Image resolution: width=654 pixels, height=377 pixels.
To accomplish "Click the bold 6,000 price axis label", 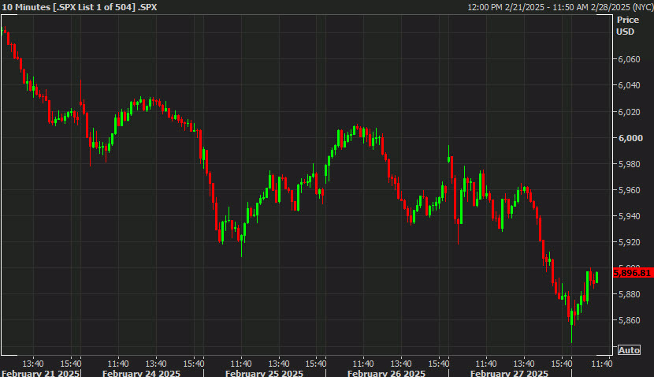I will click(x=630, y=138).
